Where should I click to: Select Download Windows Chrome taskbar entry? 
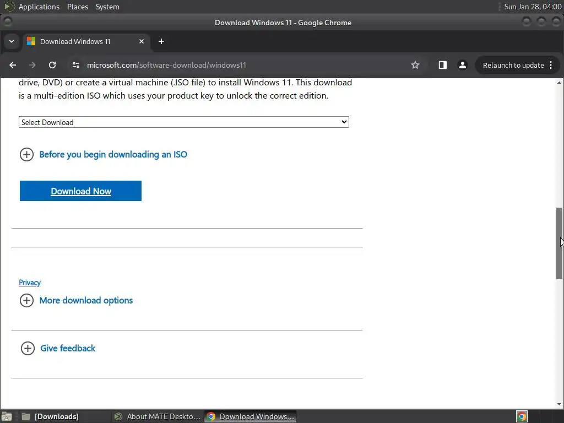(251, 416)
